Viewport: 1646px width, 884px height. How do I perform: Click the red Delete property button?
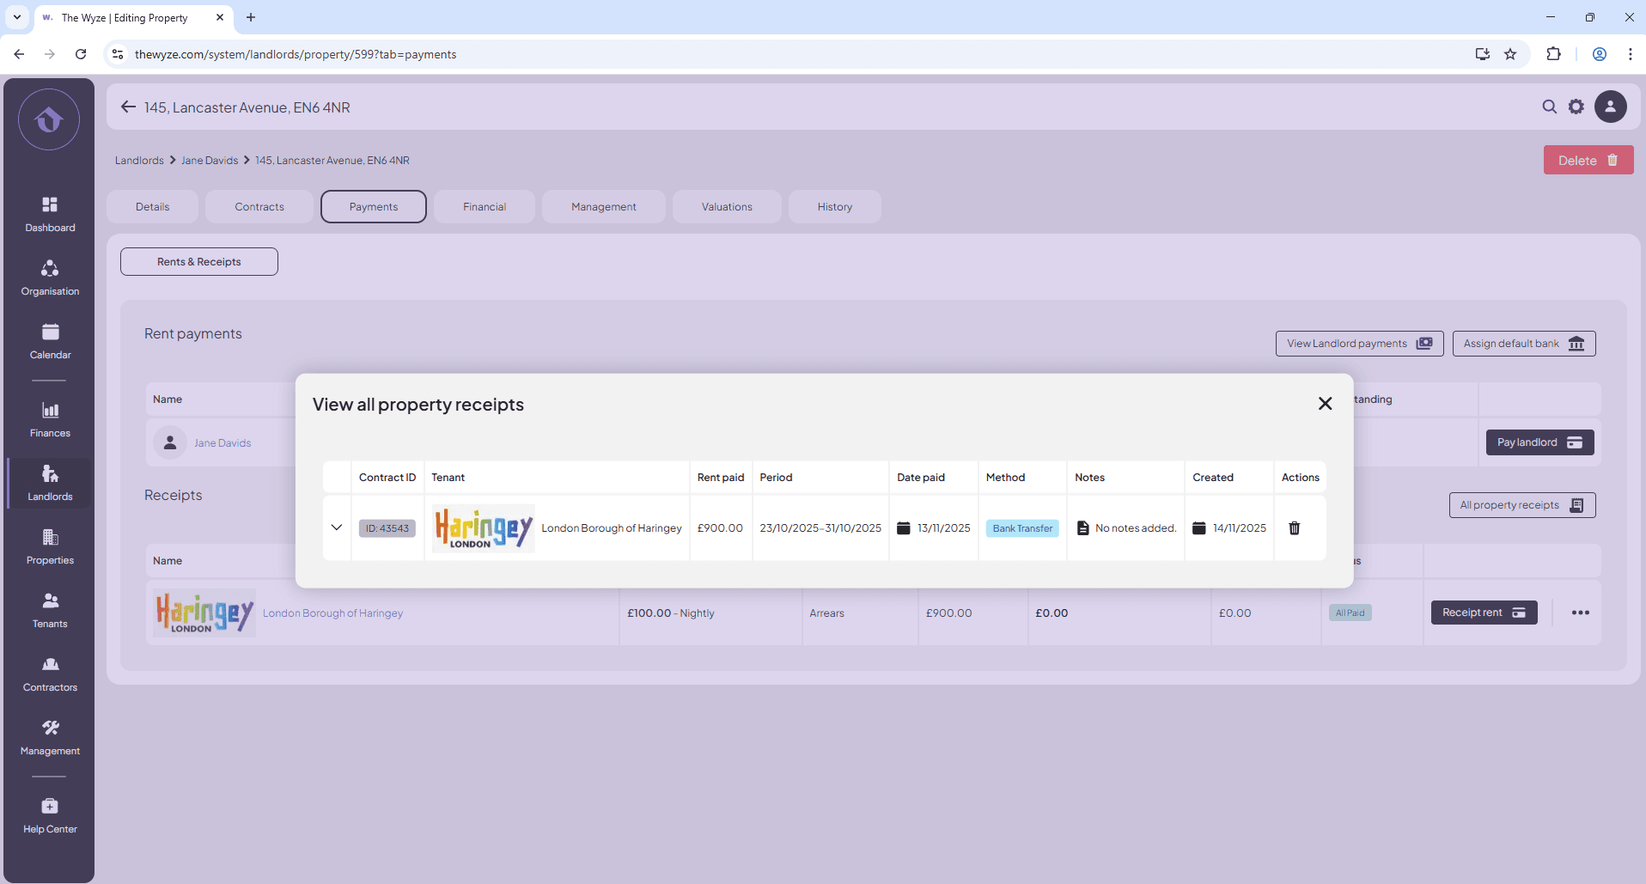pyautogui.click(x=1588, y=161)
